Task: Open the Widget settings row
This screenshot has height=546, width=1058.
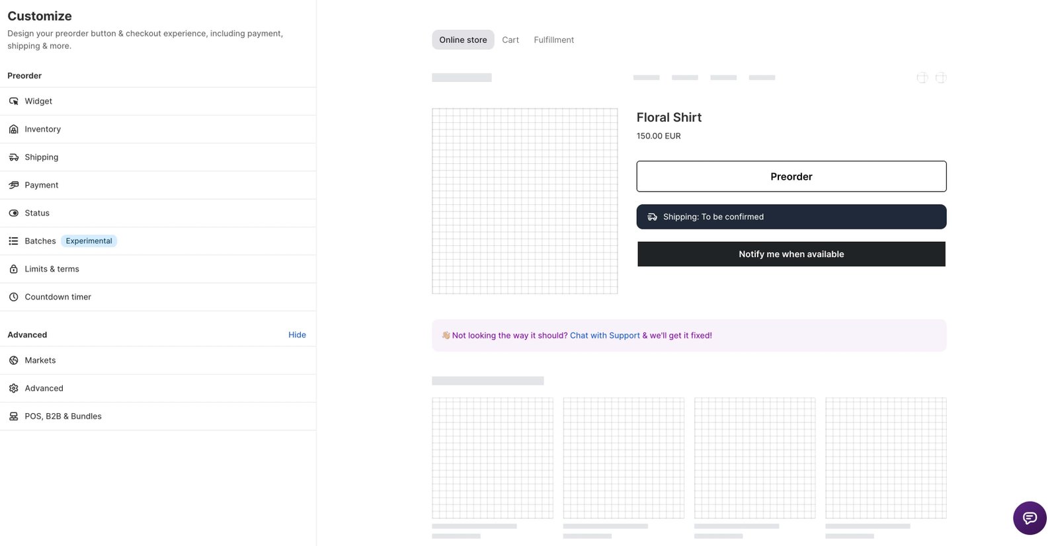Action: tap(158, 101)
